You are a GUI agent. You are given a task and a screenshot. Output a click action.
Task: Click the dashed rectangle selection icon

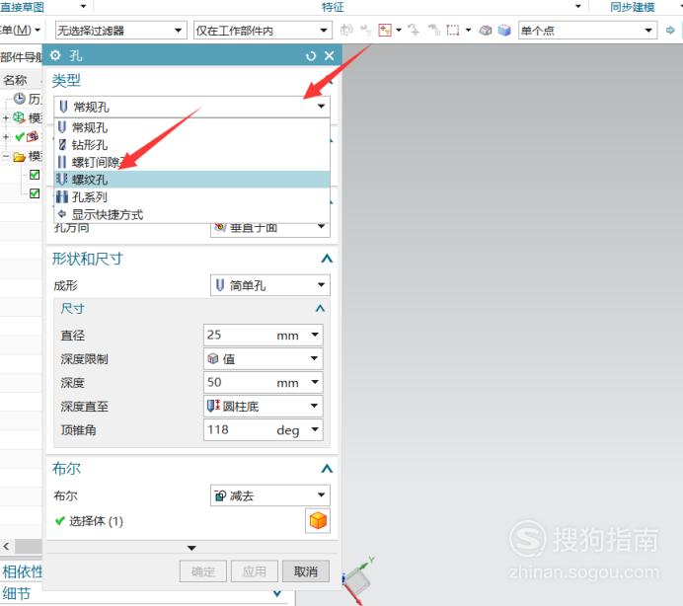coord(453,30)
